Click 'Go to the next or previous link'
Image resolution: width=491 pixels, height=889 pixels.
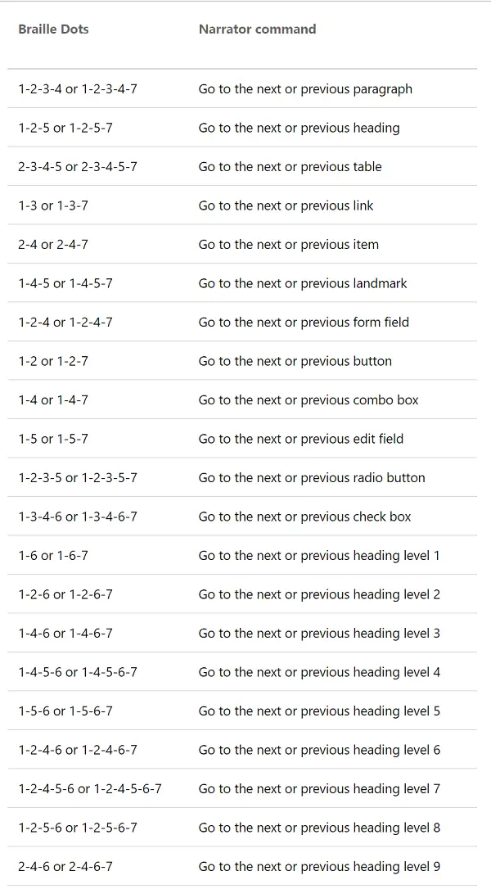tap(286, 205)
